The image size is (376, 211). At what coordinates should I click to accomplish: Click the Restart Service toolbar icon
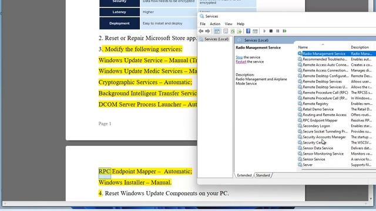coord(284,31)
